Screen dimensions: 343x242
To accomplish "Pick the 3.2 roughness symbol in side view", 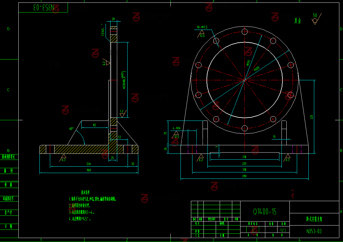I will (122, 114).
